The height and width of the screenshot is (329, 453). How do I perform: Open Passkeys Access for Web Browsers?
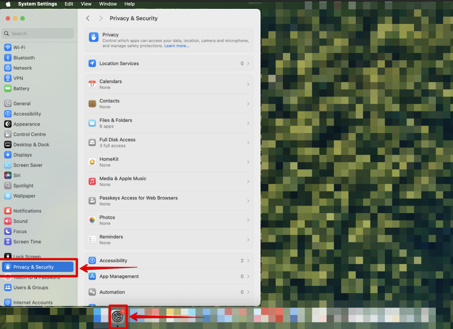point(169,201)
